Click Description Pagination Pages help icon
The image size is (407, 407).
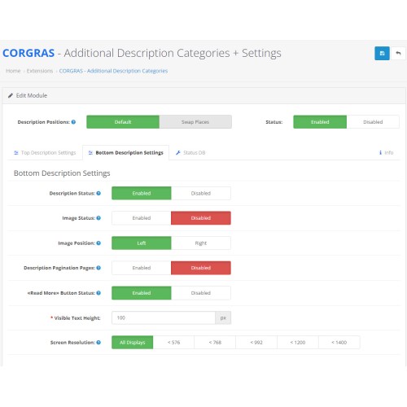(x=98, y=268)
